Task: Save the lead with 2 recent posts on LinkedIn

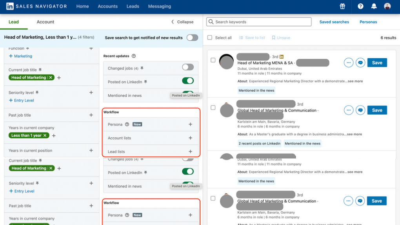Action: 377,110
